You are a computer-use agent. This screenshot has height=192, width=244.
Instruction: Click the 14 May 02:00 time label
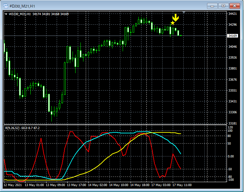[98, 185]
